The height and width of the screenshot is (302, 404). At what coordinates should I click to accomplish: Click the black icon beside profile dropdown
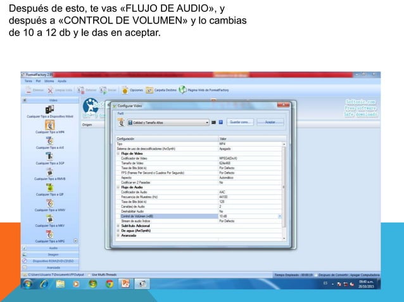point(213,123)
